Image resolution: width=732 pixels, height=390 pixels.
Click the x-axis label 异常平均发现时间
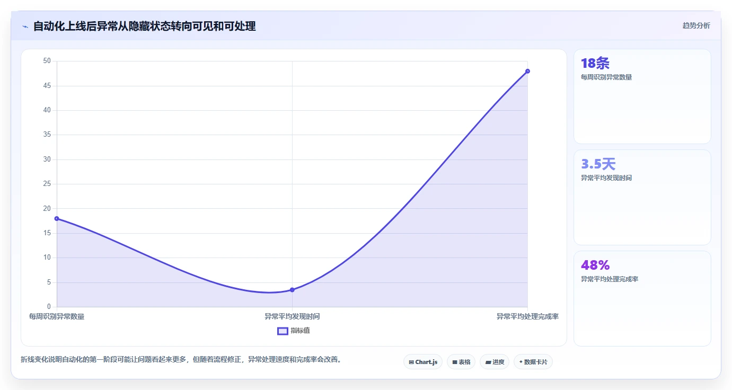point(292,316)
